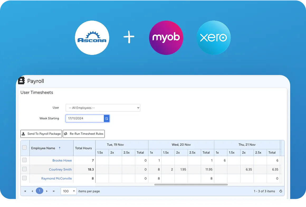Select page 1 in the pager
The height and width of the screenshot is (207, 306).
coord(40,191)
